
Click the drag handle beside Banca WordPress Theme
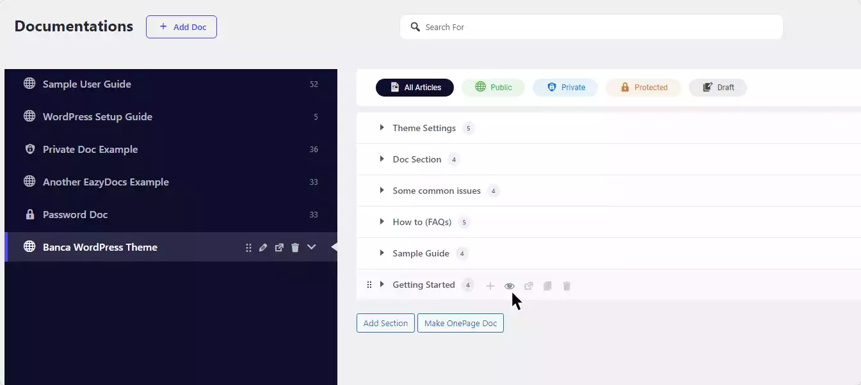[248, 247]
